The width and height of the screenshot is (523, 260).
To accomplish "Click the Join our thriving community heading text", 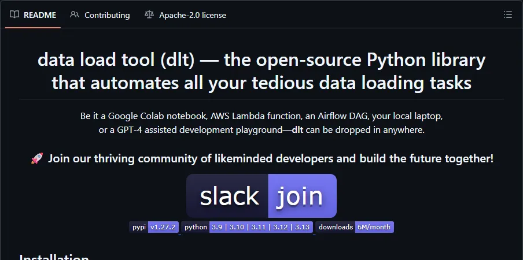I will tap(271, 158).
